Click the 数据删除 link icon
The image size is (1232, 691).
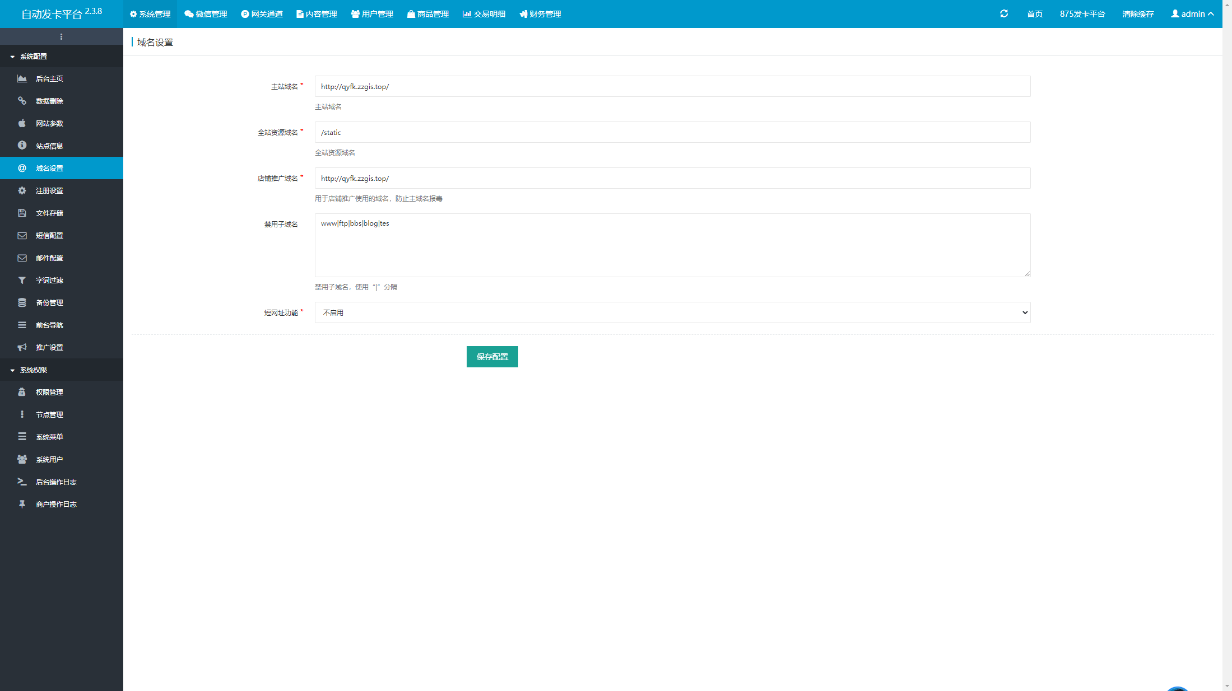[x=22, y=101]
